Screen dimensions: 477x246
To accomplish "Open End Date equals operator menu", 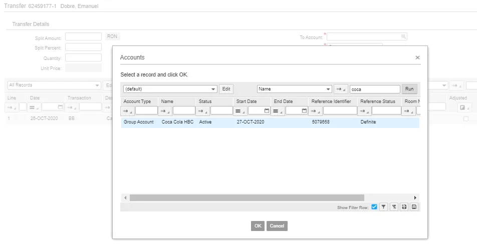I will [x=278, y=111].
